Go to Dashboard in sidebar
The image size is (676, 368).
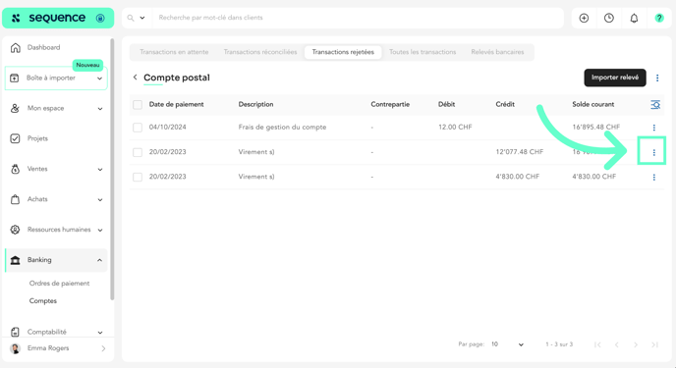tap(43, 47)
